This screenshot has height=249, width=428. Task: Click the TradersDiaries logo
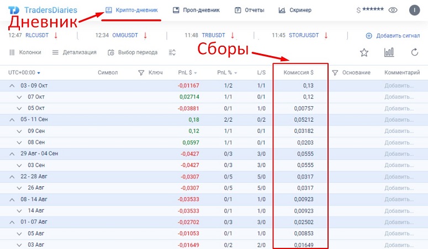click(x=43, y=10)
